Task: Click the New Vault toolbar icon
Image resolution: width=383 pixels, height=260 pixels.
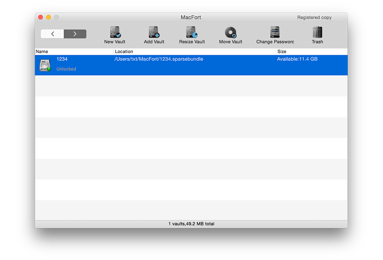Action: point(115,32)
